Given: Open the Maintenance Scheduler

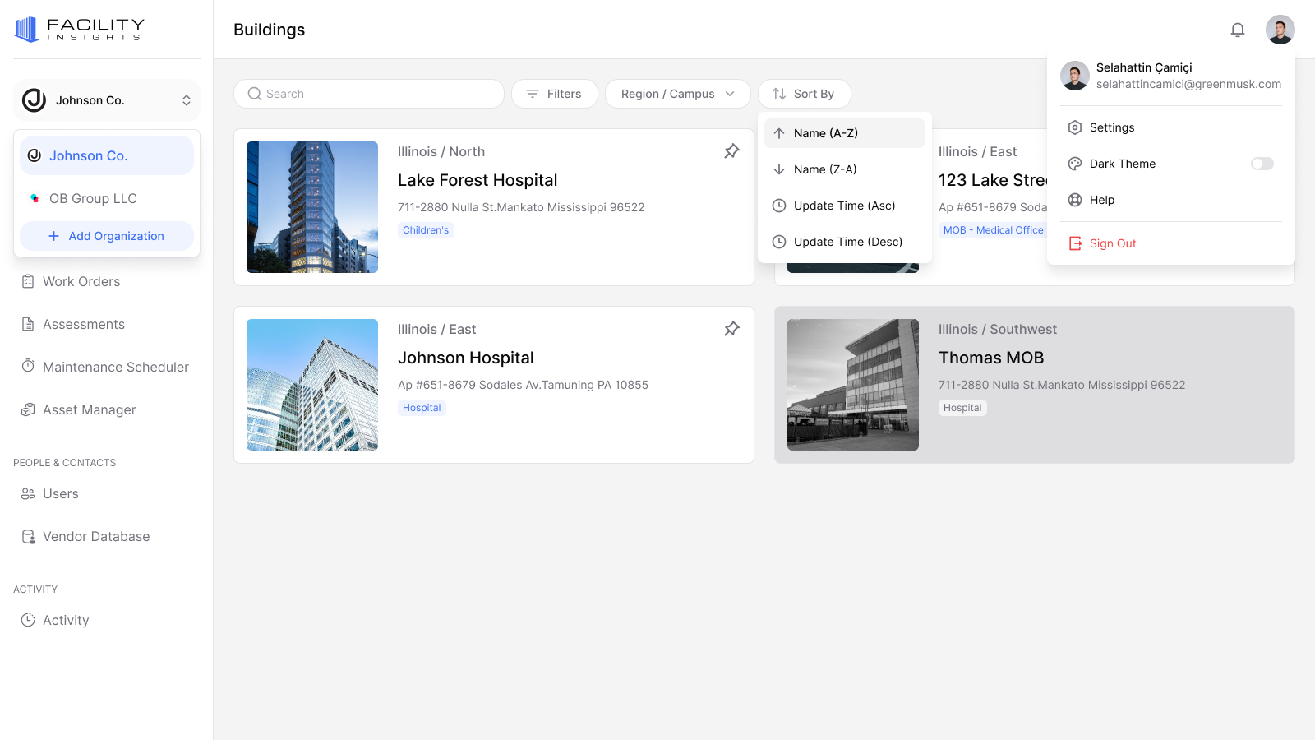Looking at the screenshot, I should tap(115, 367).
